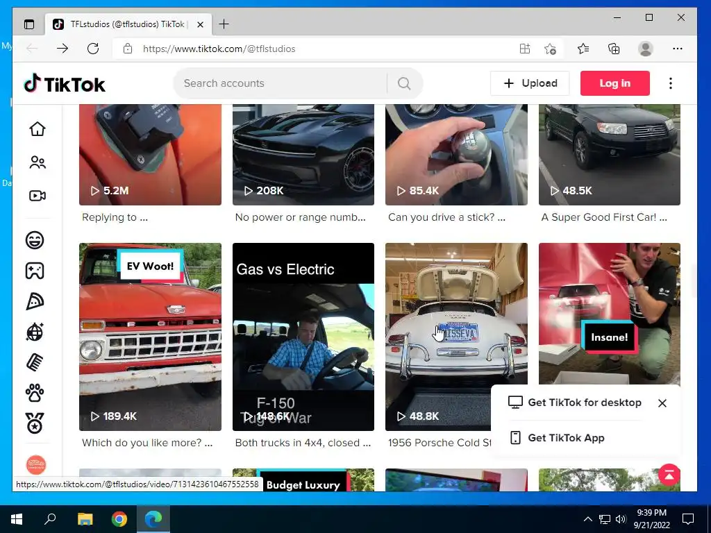Image resolution: width=711 pixels, height=533 pixels.
Task: Open the browser profile avatar
Action: [x=645, y=49]
